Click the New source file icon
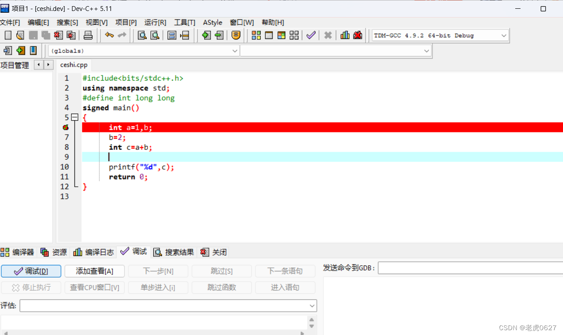Screen dimensions: 563x335 tap(8, 36)
